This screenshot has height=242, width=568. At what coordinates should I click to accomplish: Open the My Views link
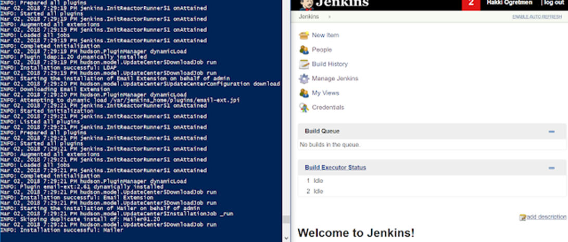[325, 93]
